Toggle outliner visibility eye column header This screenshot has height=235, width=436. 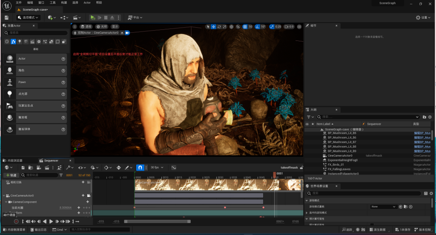[307, 124]
